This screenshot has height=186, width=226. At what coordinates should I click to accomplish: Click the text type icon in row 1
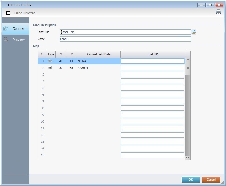pyautogui.click(x=50, y=61)
